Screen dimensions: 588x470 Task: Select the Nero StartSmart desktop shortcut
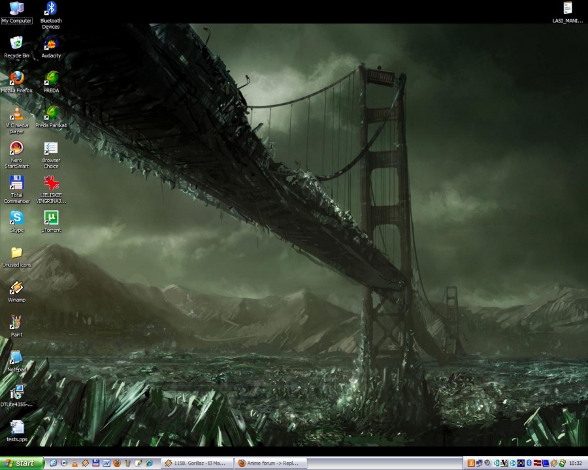click(x=16, y=155)
